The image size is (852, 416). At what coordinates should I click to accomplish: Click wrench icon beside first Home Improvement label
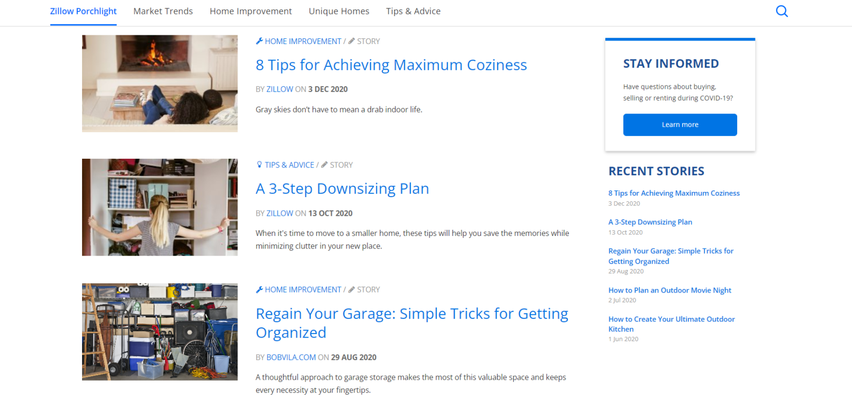(259, 41)
